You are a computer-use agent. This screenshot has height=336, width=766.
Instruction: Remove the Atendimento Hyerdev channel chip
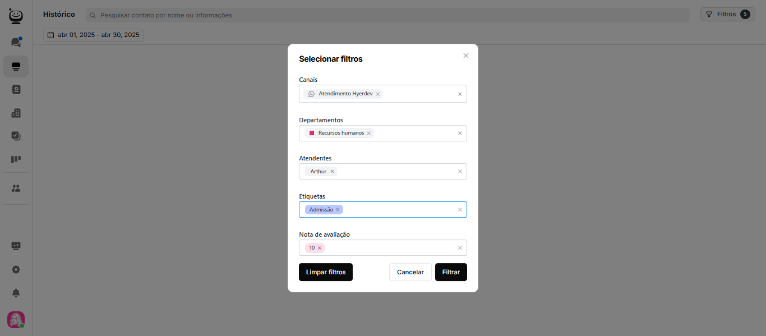[378, 94]
